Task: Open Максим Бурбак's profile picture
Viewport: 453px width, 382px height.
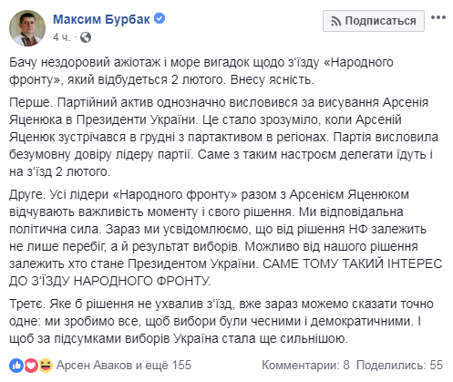Action: click(27, 28)
